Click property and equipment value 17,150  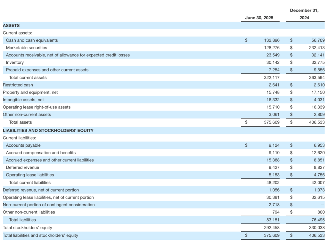(x=318, y=93)
